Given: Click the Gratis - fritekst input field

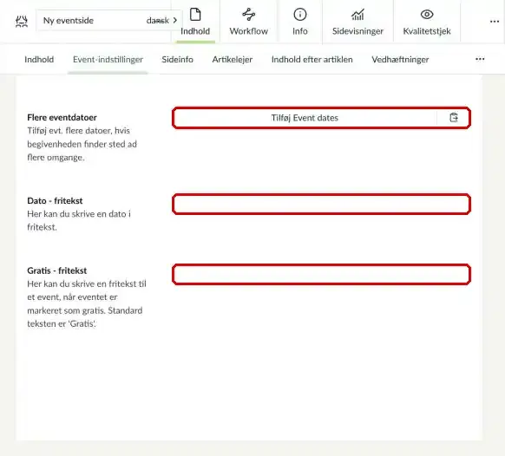Looking at the screenshot, I should [x=321, y=275].
